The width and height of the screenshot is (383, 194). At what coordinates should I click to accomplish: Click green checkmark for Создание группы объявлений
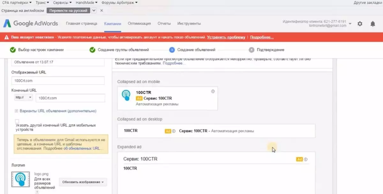[x=92, y=50]
